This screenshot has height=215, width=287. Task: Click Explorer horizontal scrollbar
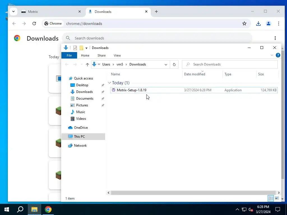click(x=193, y=193)
